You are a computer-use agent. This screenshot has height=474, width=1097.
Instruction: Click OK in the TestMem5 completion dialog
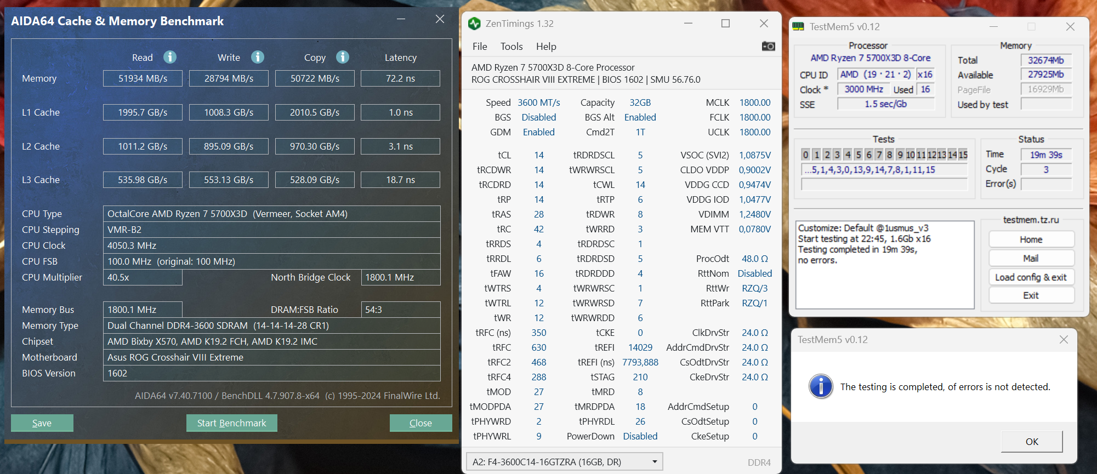pos(1032,442)
